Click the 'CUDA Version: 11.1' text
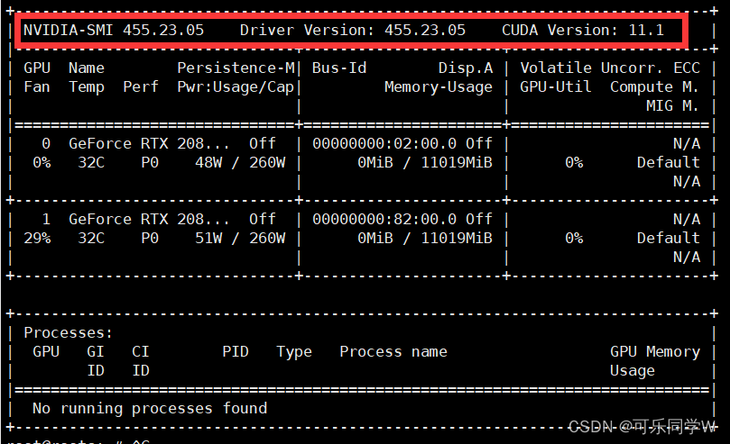This screenshot has width=730, height=444. click(582, 31)
